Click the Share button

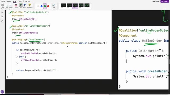165,1
